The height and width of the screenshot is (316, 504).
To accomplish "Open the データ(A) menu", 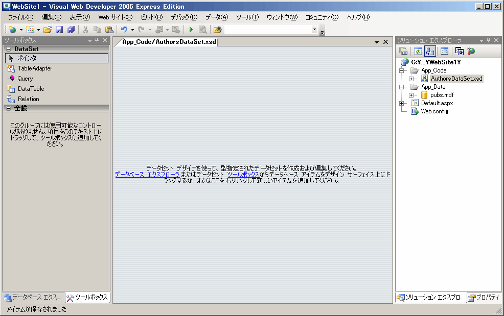I will point(217,17).
